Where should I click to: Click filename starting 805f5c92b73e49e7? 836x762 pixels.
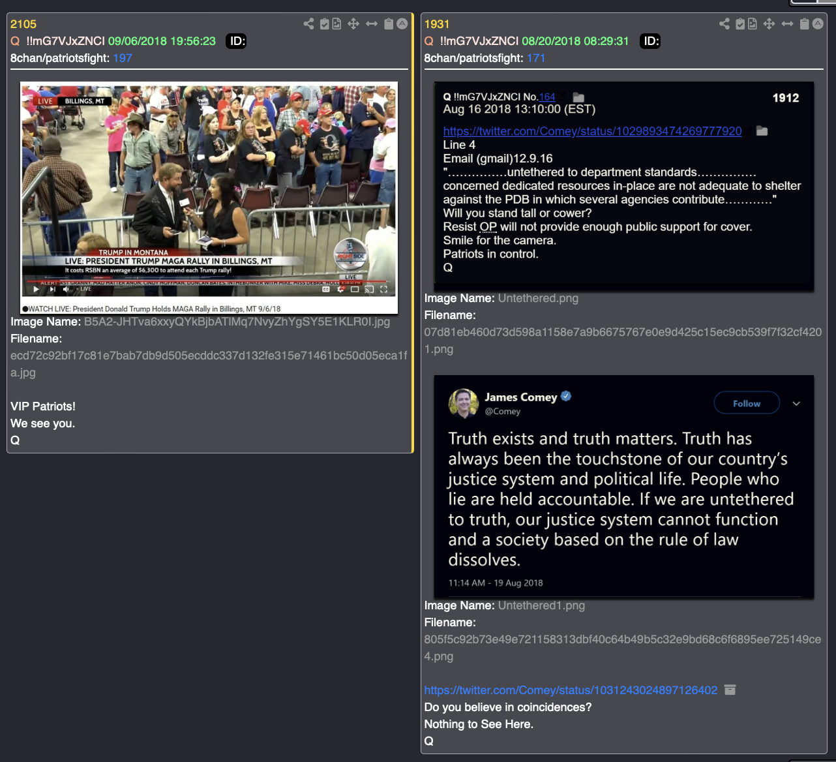623,648
